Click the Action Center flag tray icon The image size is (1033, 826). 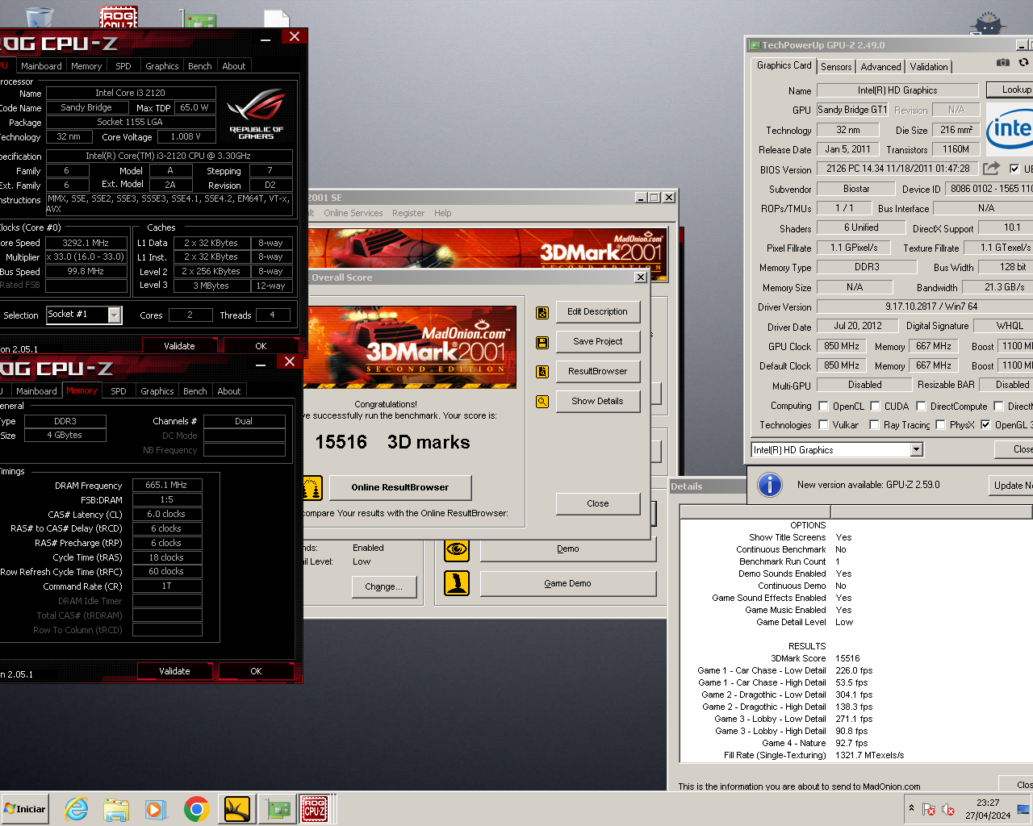click(x=929, y=809)
